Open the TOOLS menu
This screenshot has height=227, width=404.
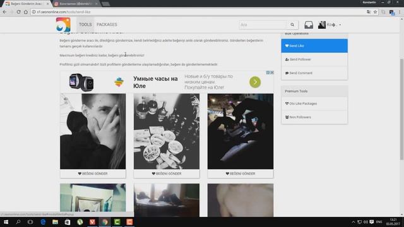pyautogui.click(x=85, y=25)
